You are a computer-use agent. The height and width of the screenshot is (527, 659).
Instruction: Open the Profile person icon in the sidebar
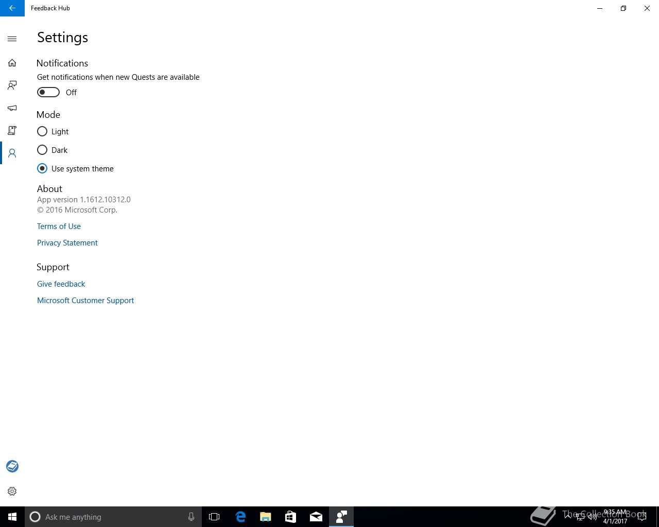tap(12, 153)
